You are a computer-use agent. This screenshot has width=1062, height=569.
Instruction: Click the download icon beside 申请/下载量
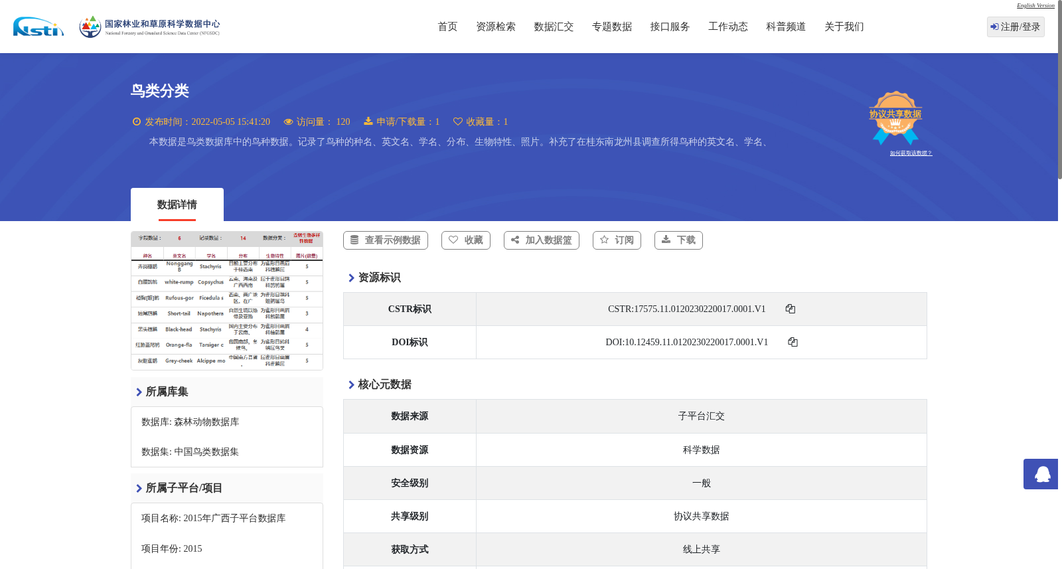(x=368, y=122)
